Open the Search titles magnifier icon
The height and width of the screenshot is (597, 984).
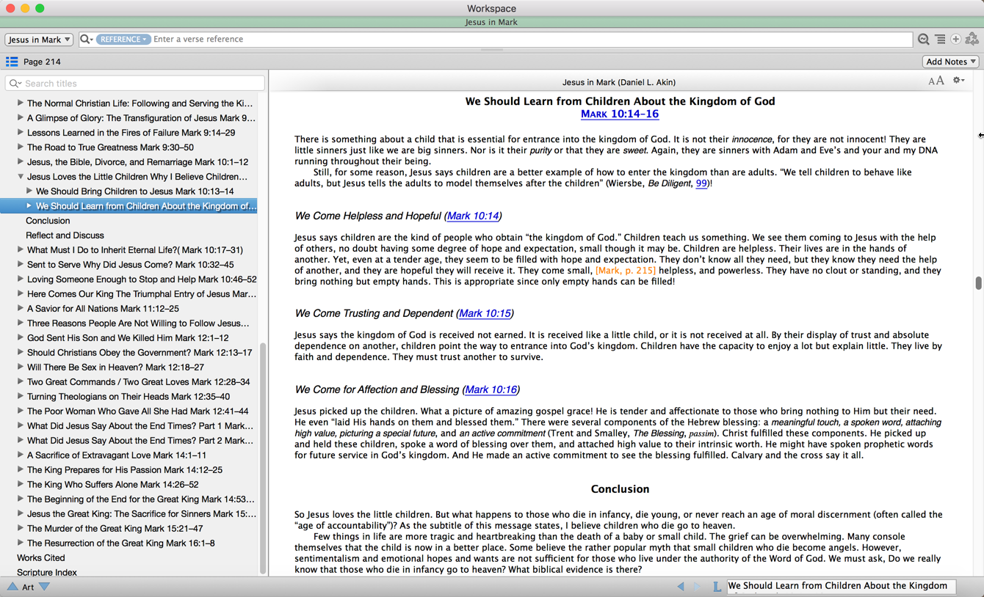coord(15,84)
